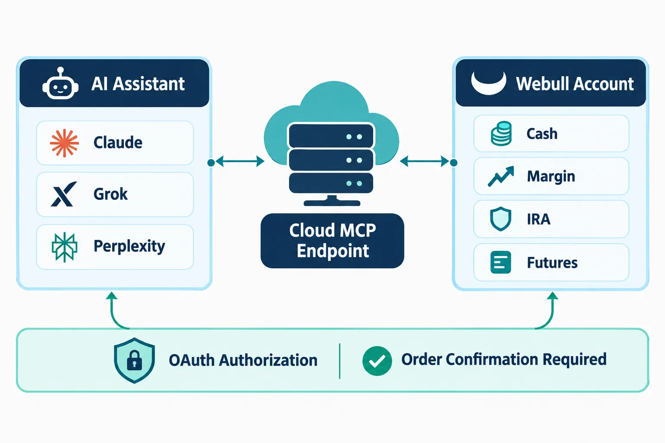Click the Cloud MCP Endpoint label

[x=332, y=241]
